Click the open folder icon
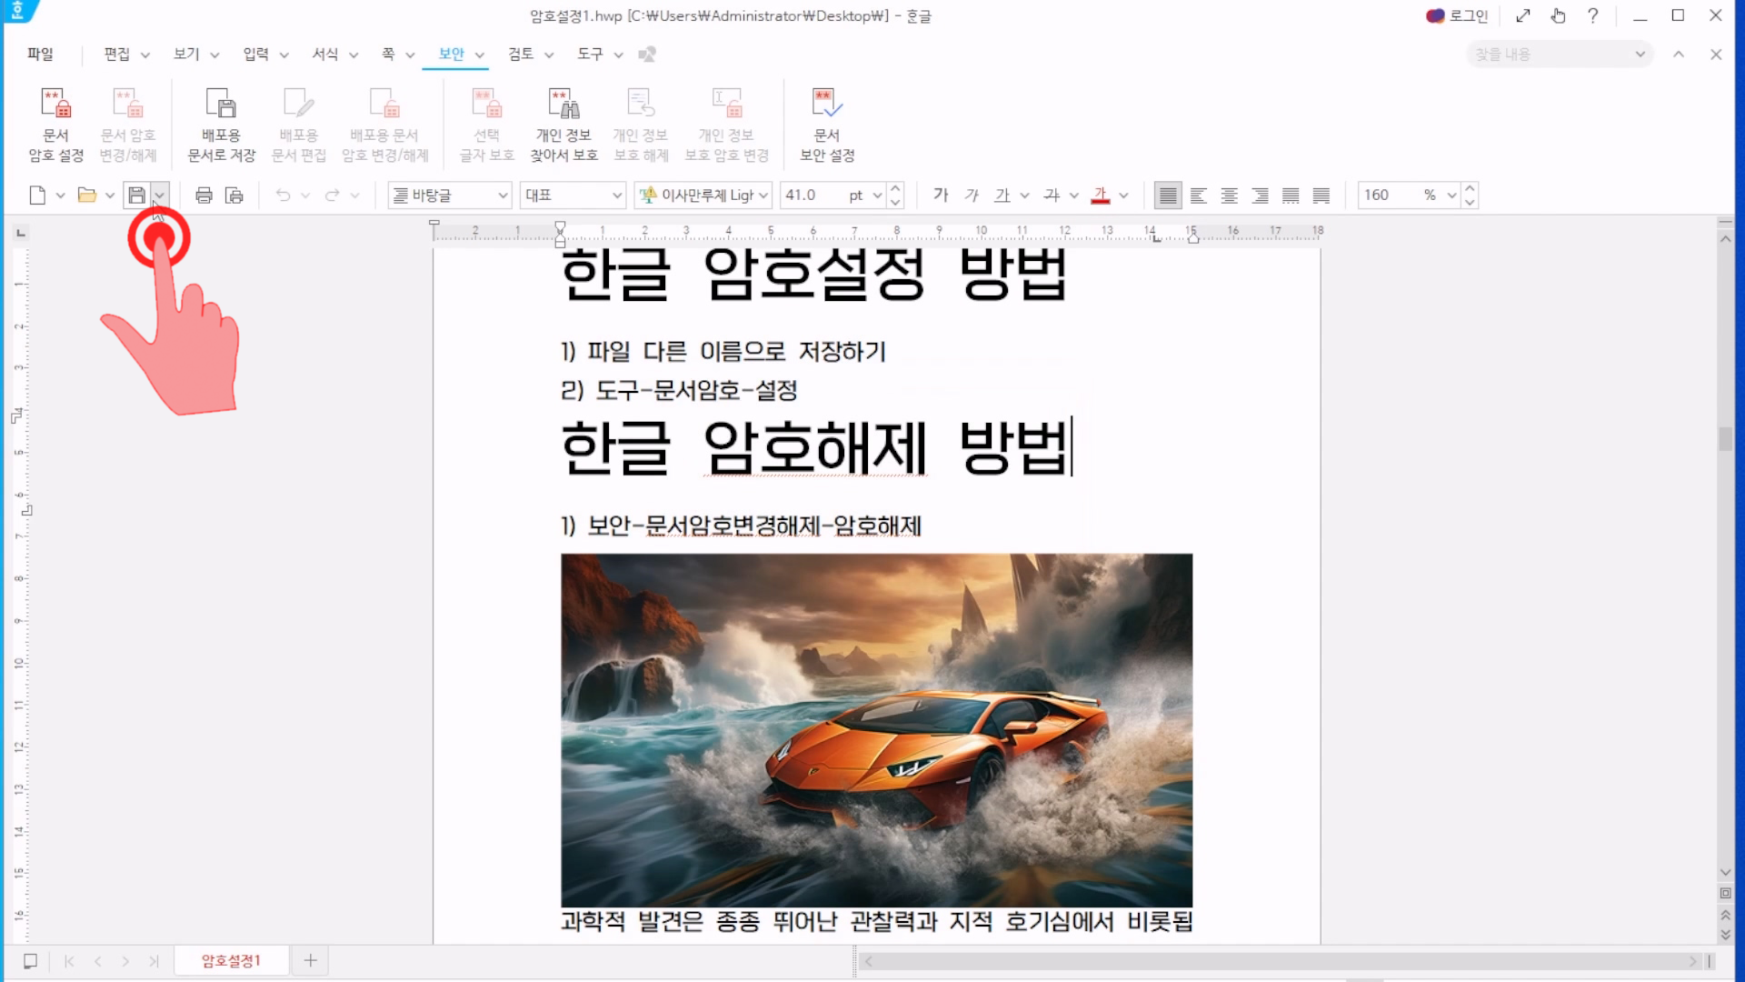1745x982 pixels. coord(86,195)
